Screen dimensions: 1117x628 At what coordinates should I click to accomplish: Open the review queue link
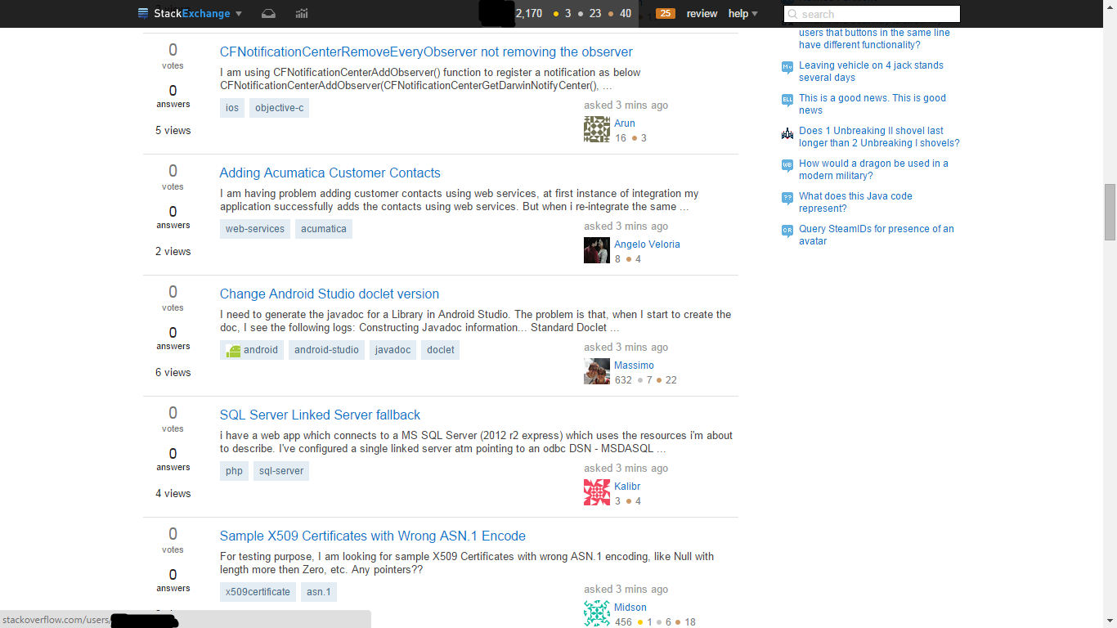(702, 14)
